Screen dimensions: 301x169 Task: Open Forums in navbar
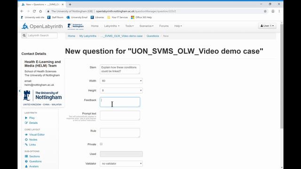point(164,26)
